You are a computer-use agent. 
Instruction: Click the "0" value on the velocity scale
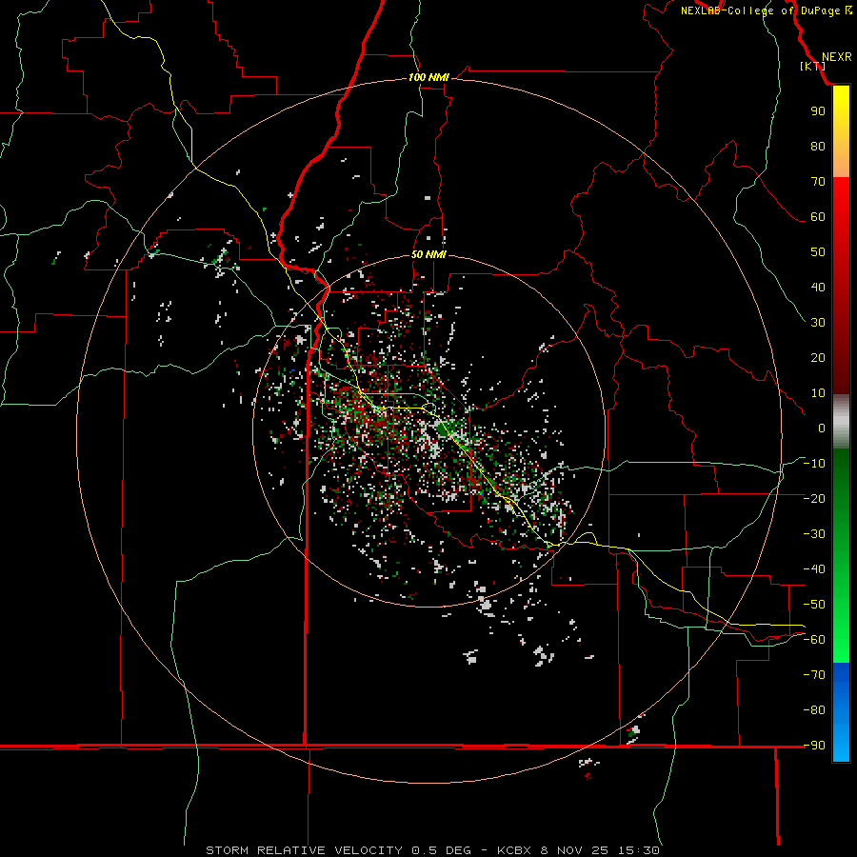coord(822,428)
